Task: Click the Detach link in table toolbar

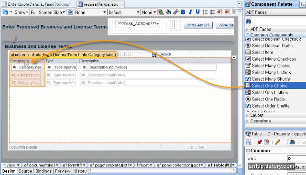Action: pos(165,54)
